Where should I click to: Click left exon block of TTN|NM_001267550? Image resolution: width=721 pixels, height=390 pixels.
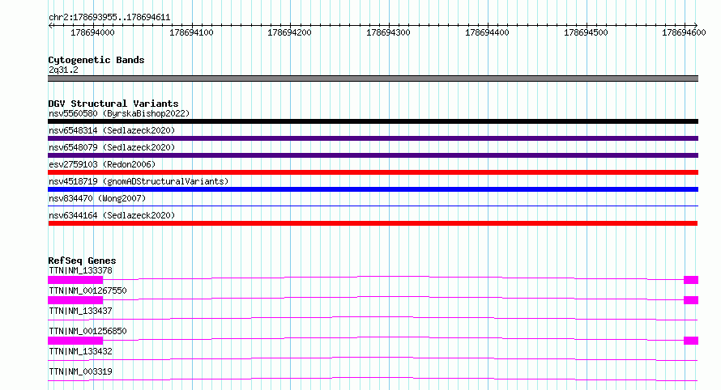(x=75, y=300)
